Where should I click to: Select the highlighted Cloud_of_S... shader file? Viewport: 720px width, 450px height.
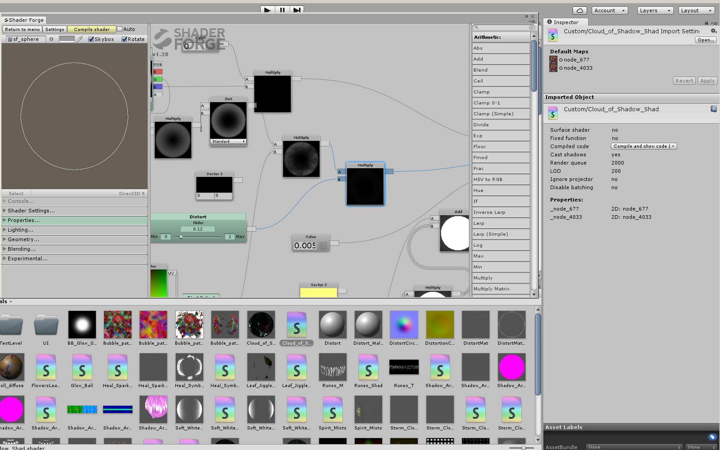tap(297, 329)
